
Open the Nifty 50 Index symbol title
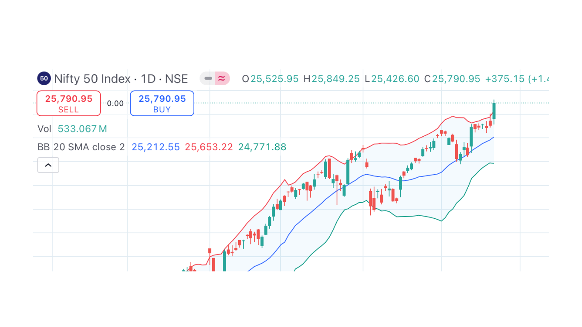tap(121, 79)
